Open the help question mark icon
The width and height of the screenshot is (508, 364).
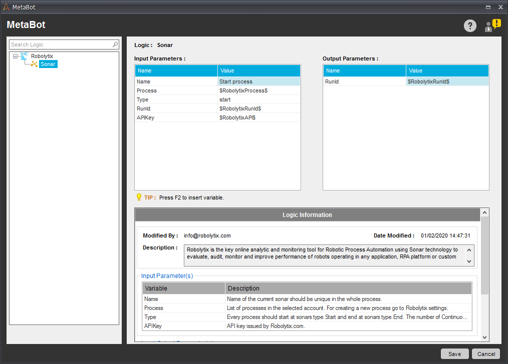tap(470, 25)
